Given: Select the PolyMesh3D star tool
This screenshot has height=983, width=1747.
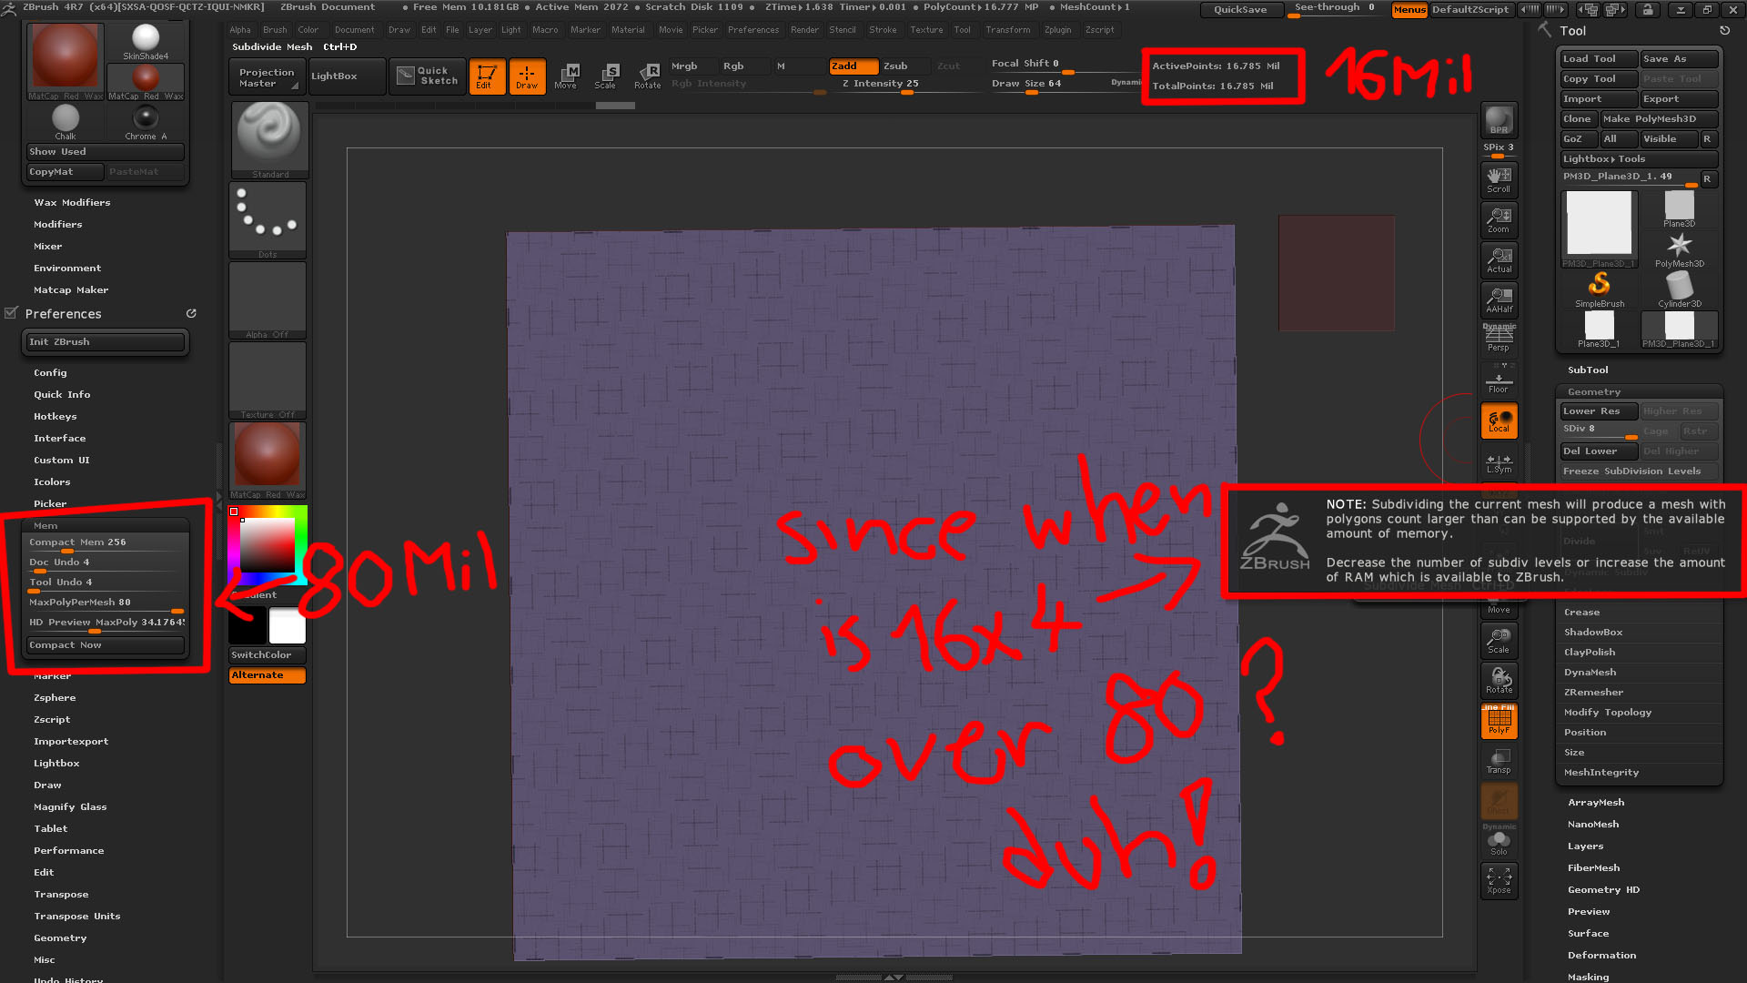Looking at the screenshot, I should pyautogui.click(x=1680, y=249).
